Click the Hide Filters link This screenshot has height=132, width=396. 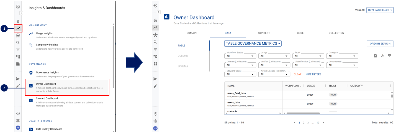point(313,74)
